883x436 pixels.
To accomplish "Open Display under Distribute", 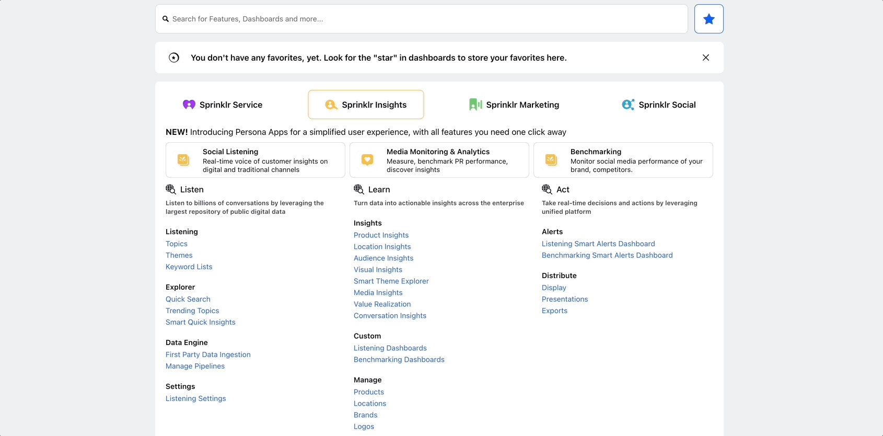I will click(554, 288).
